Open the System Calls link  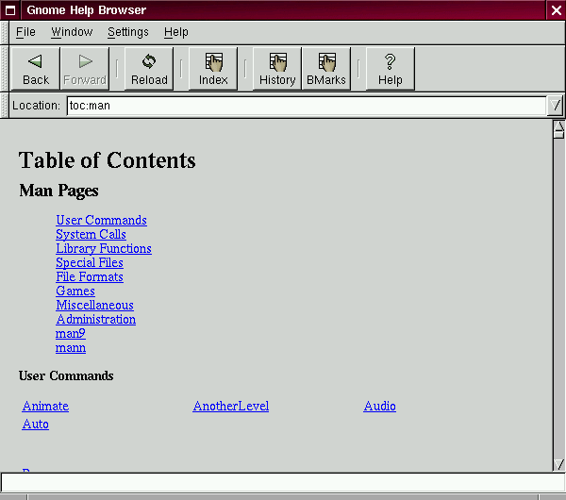[91, 234]
